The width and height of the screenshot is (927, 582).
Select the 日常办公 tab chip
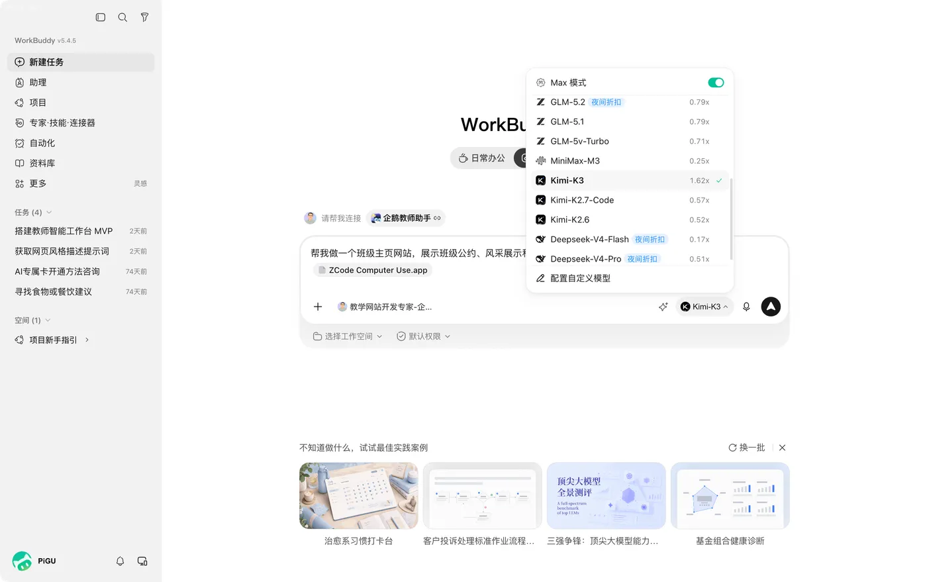[482, 158]
